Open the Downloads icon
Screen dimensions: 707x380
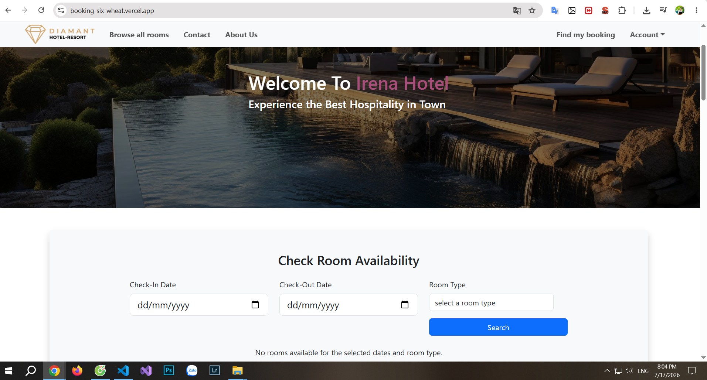click(x=646, y=10)
